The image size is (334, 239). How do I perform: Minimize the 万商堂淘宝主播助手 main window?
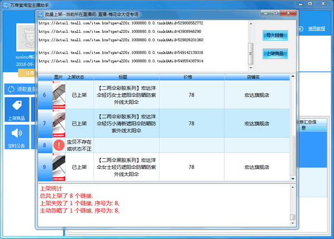pyautogui.click(x=301, y=4)
